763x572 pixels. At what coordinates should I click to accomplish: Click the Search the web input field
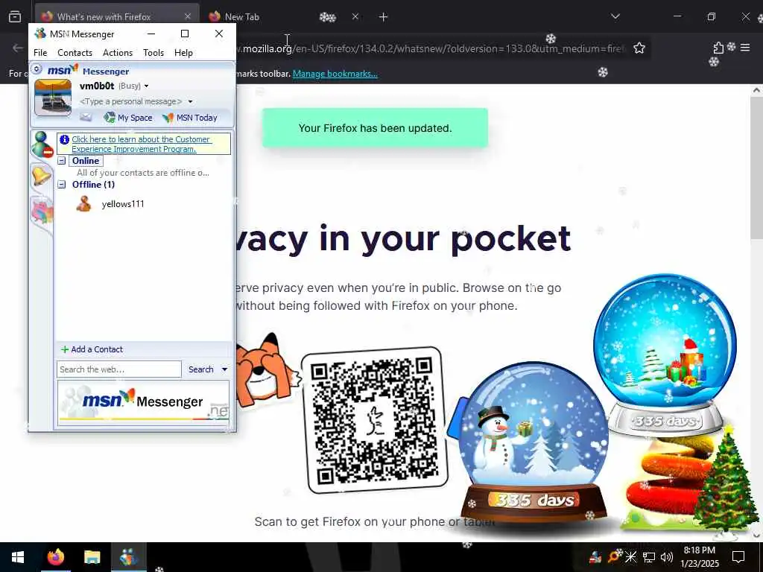point(118,369)
